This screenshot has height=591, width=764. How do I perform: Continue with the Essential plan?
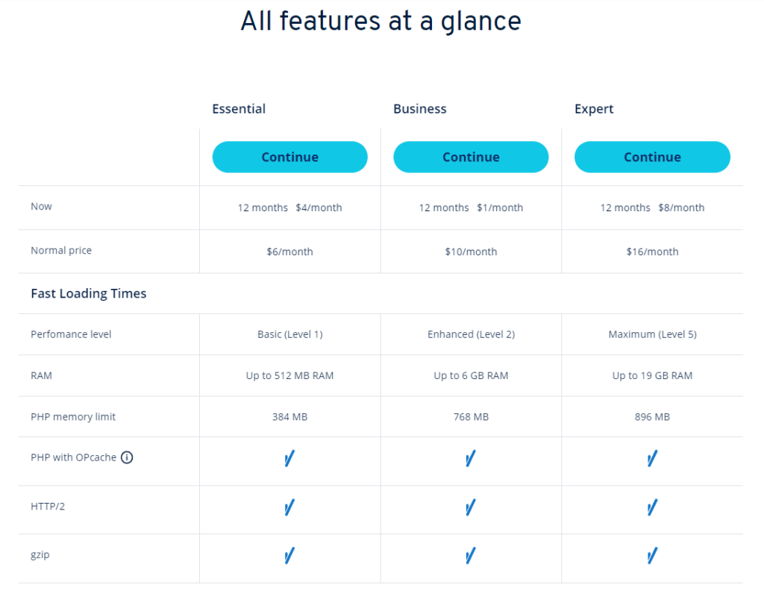point(290,157)
